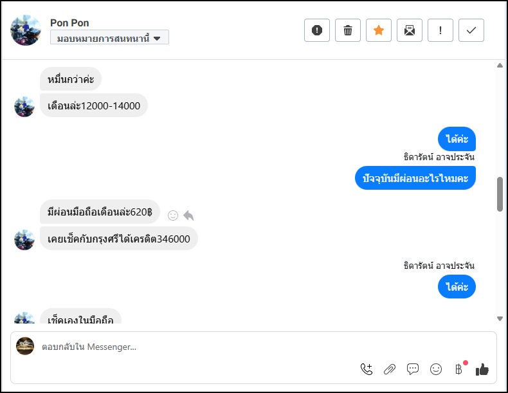Click the phone call request icon

(367, 369)
